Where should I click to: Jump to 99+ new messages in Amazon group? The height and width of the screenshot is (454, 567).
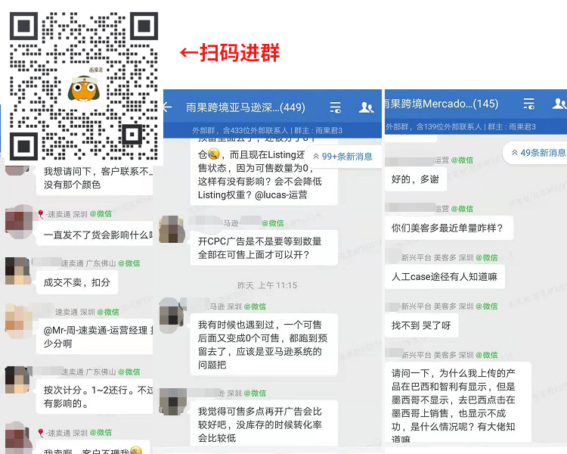342,157
